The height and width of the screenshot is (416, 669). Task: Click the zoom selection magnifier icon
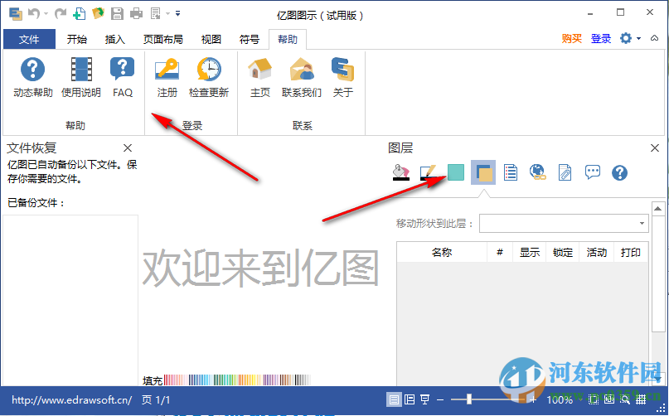click(625, 399)
